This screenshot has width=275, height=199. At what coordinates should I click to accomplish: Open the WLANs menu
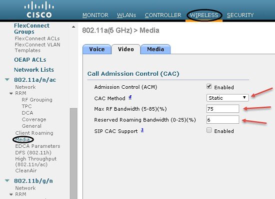pos(126,15)
